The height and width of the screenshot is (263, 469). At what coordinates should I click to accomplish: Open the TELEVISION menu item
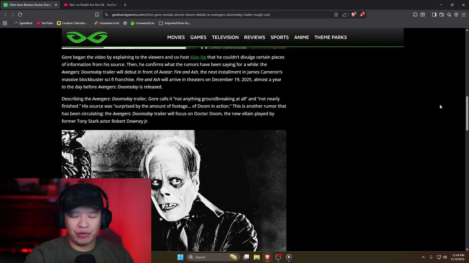click(x=225, y=37)
